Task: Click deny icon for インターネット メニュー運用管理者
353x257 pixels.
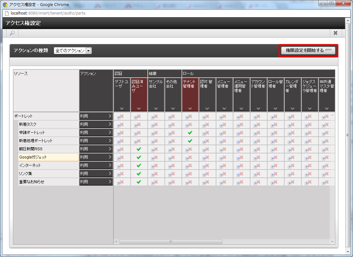Action: 240,166
